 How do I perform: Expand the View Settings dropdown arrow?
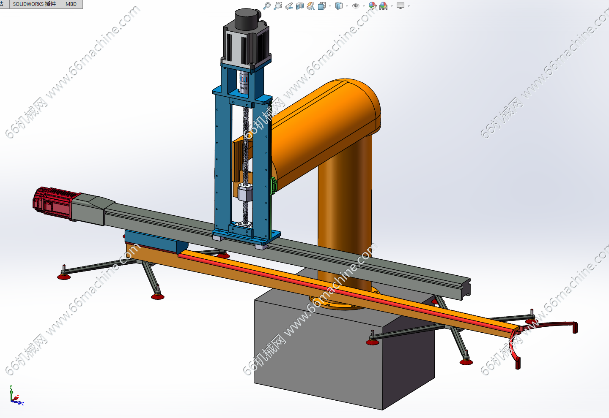409,6
